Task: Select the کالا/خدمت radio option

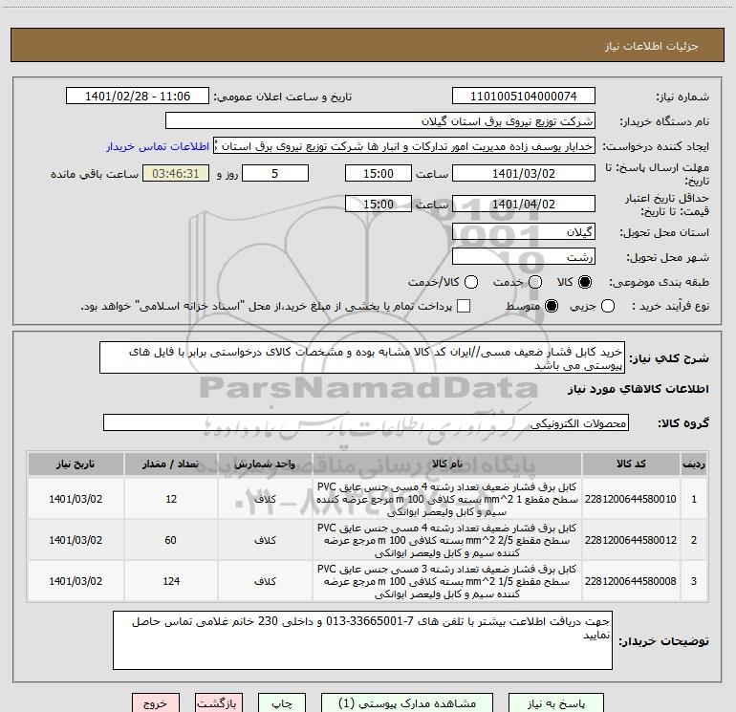Action: [471, 282]
